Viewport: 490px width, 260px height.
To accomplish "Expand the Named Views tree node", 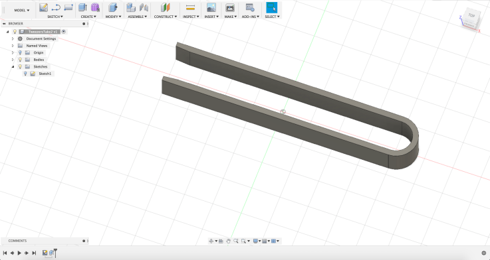I will point(13,46).
